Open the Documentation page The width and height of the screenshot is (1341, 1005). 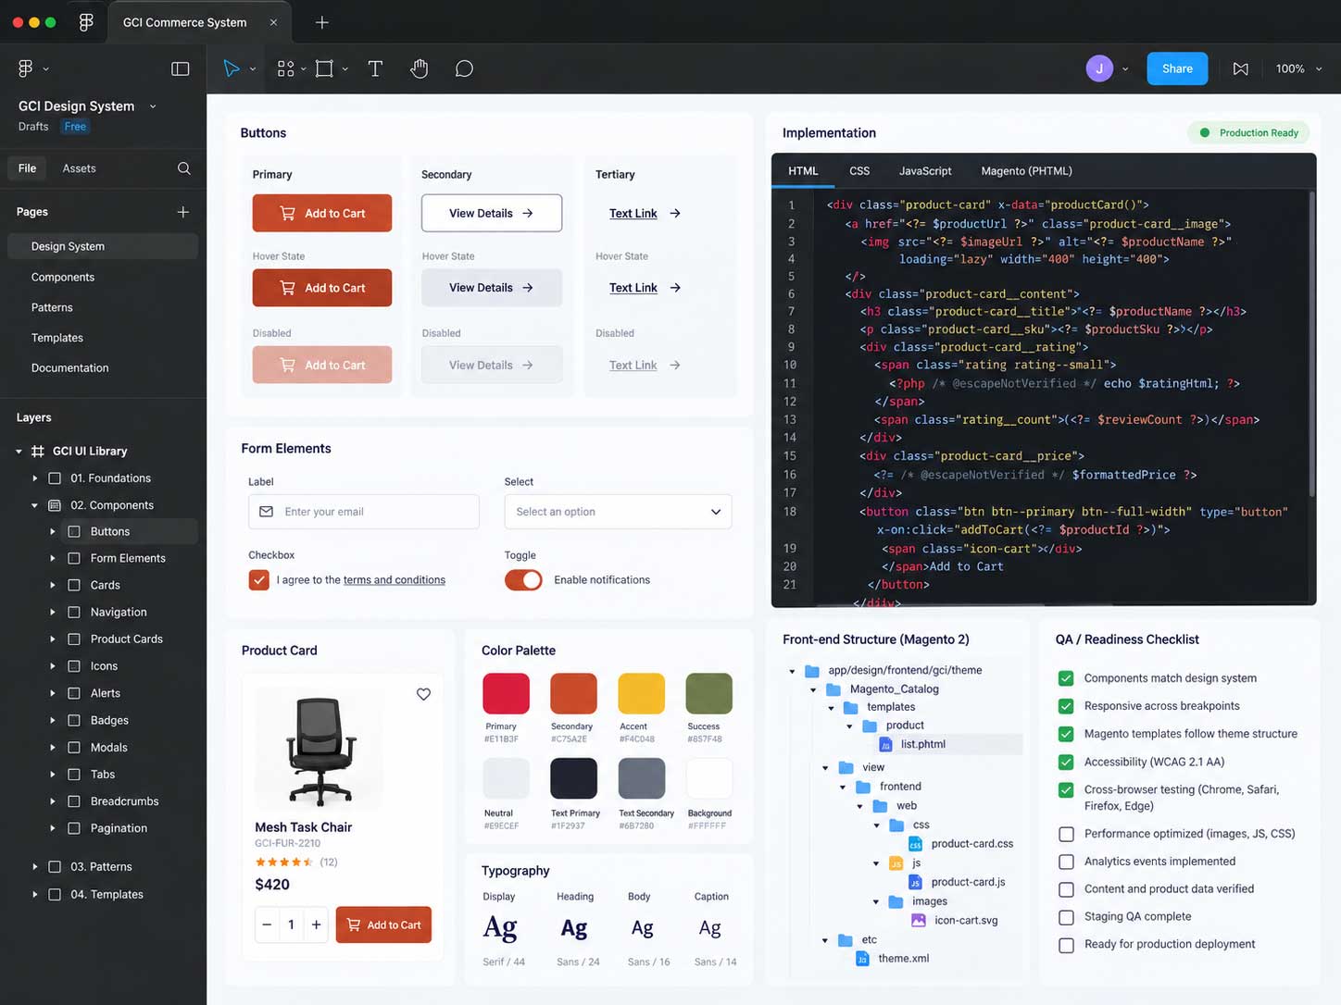pyautogui.click(x=70, y=368)
